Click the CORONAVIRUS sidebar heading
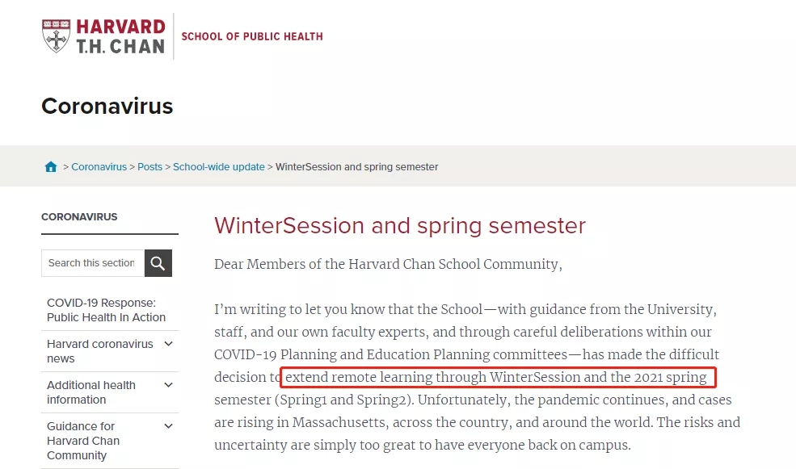 (x=79, y=217)
